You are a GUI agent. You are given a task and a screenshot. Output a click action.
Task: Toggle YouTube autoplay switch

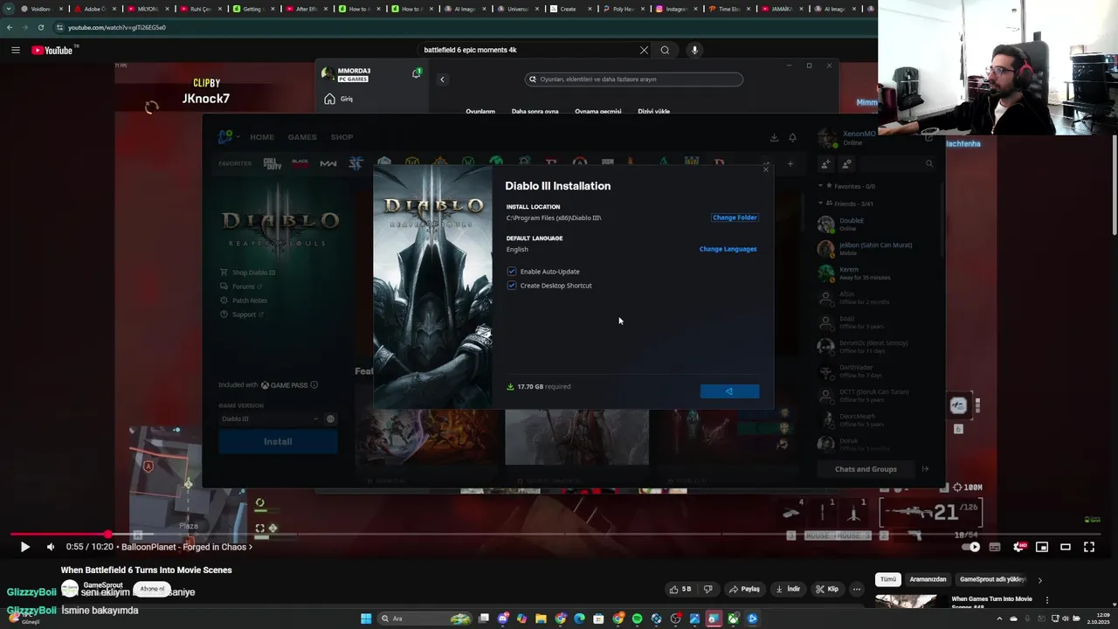point(970,547)
